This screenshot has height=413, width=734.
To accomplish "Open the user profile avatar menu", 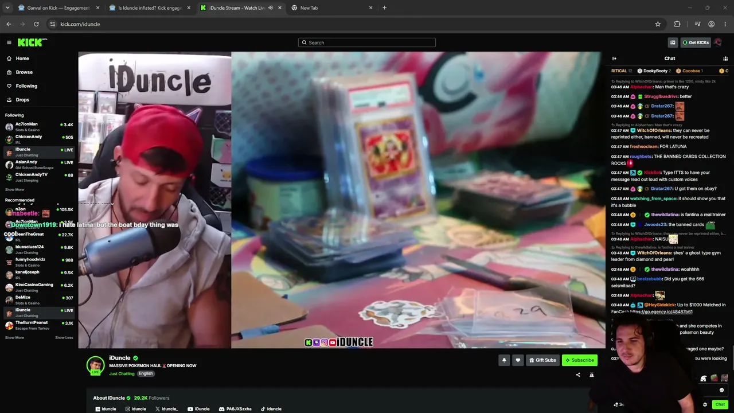I will pos(718,42).
